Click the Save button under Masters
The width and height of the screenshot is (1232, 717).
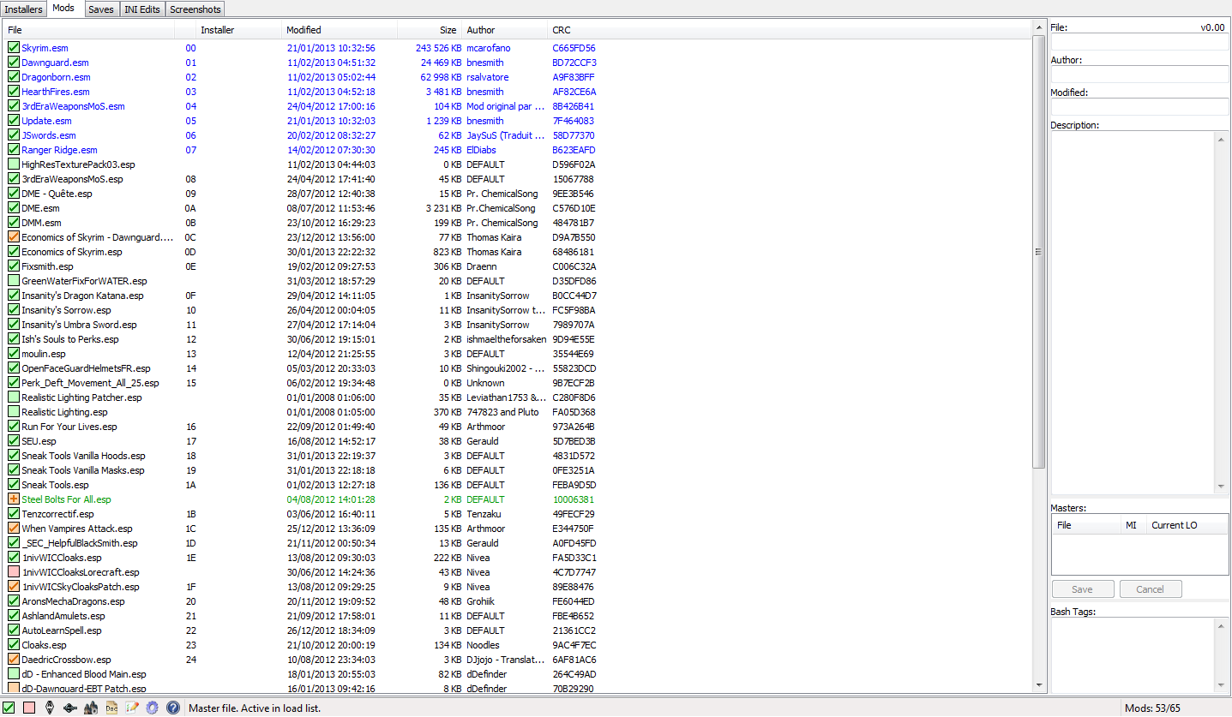[x=1083, y=589]
